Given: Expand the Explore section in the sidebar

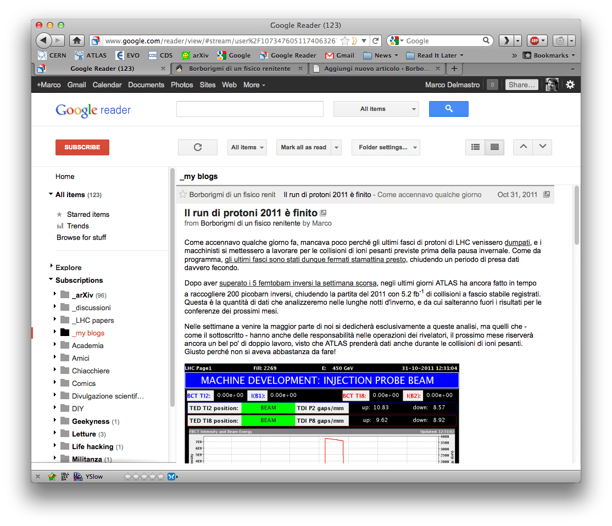Looking at the screenshot, I should coord(51,266).
